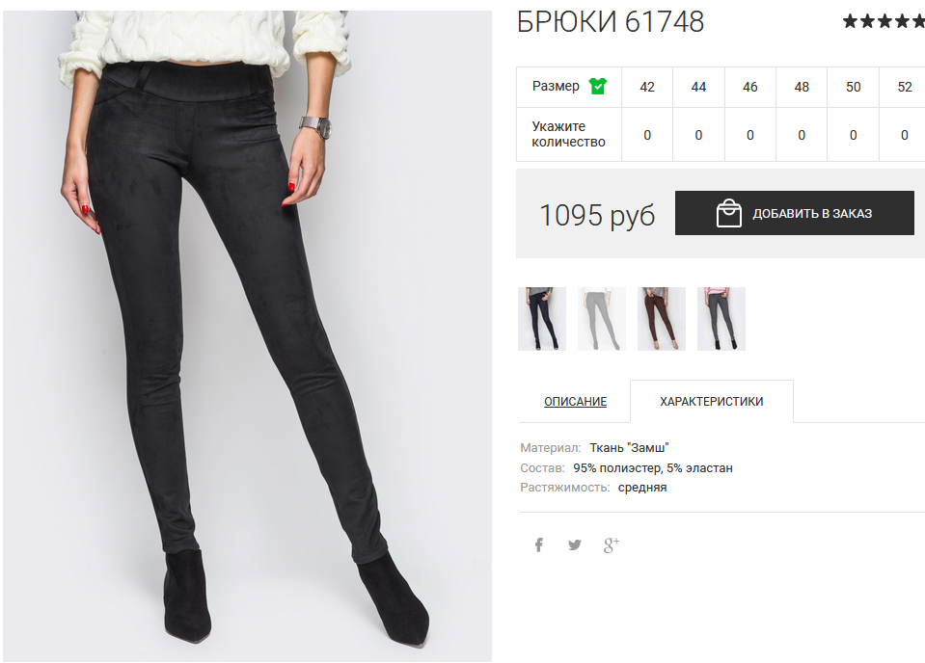Select the dark navy pants thumbnail
Image resolution: width=925 pixels, height=663 pixels.
541,319
